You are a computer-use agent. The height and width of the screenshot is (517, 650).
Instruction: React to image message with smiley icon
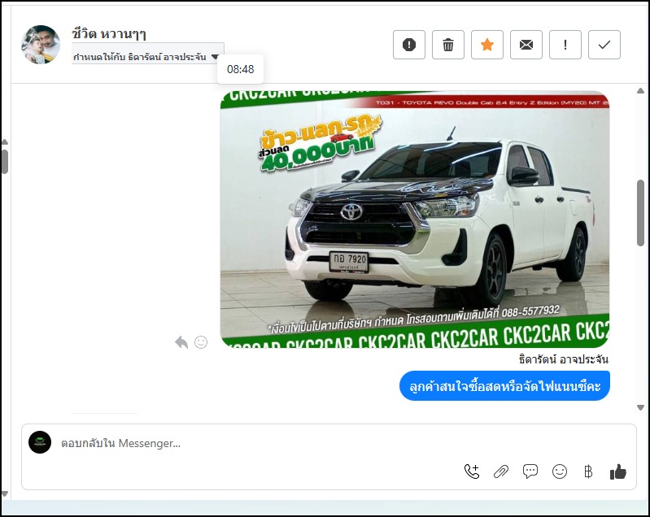coord(201,342)
